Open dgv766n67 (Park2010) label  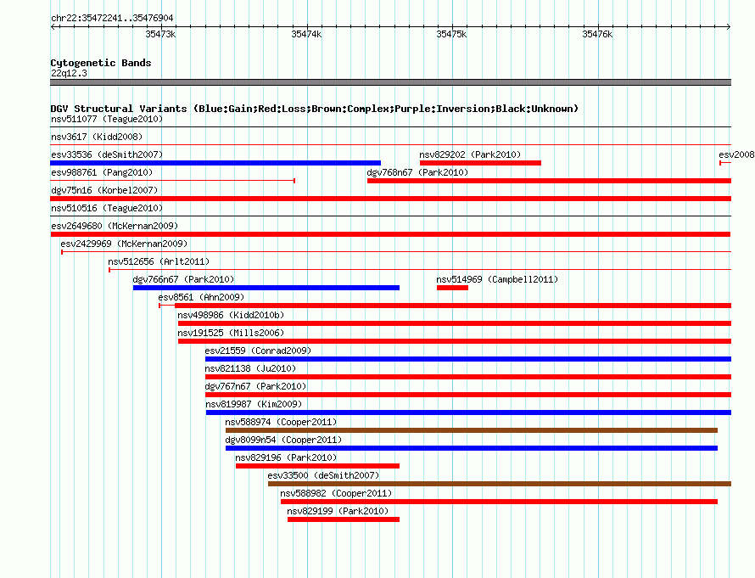[x=183, y=279]
